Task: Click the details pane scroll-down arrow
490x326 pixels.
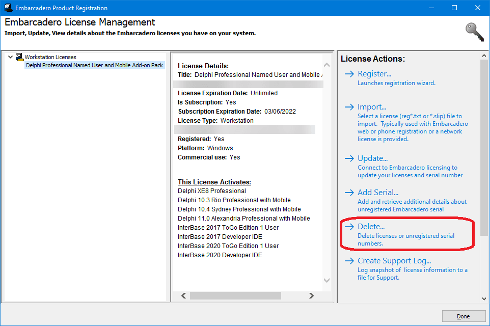Action: 326,280
